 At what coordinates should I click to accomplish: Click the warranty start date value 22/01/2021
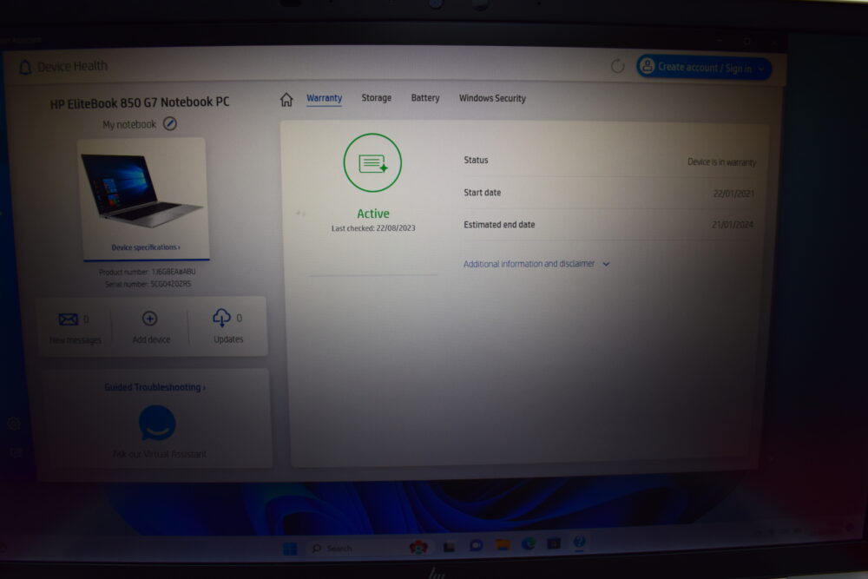(733, 194)
